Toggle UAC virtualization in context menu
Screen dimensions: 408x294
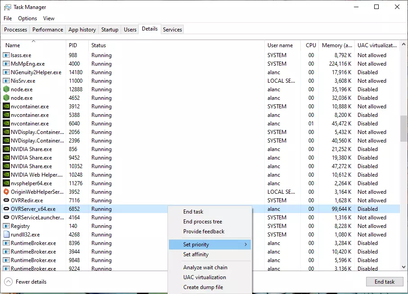pyautogui.click(x=204, y=277)
